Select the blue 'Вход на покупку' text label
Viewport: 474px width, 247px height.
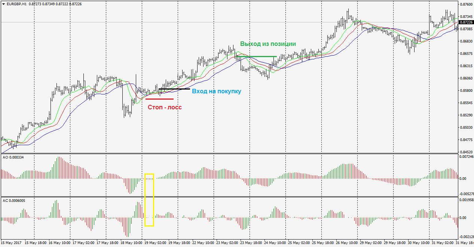point(216,91)
